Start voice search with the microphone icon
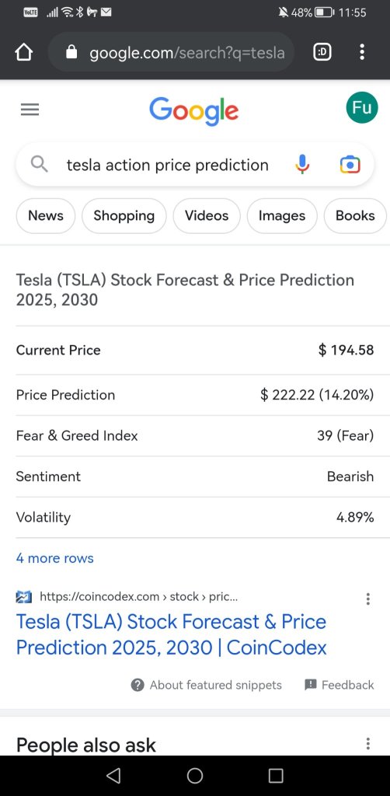The height and width of the screenshot is (796, 390). (301, 165)
